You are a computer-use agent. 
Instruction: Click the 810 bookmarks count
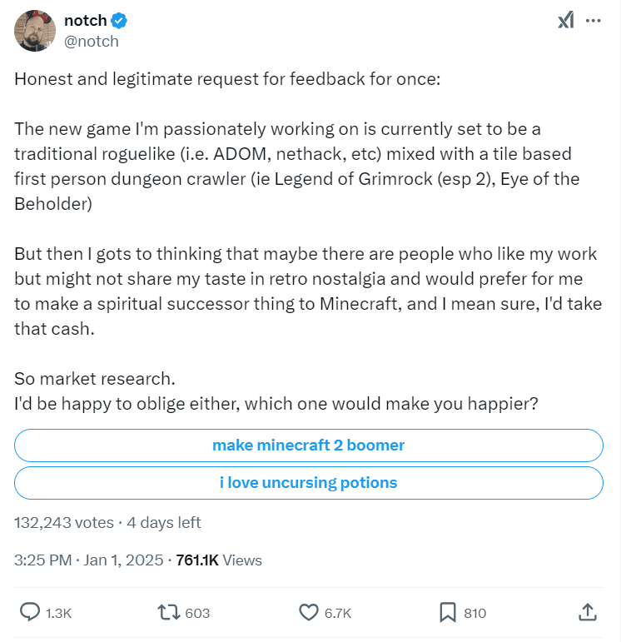click(x=474, y=613)
